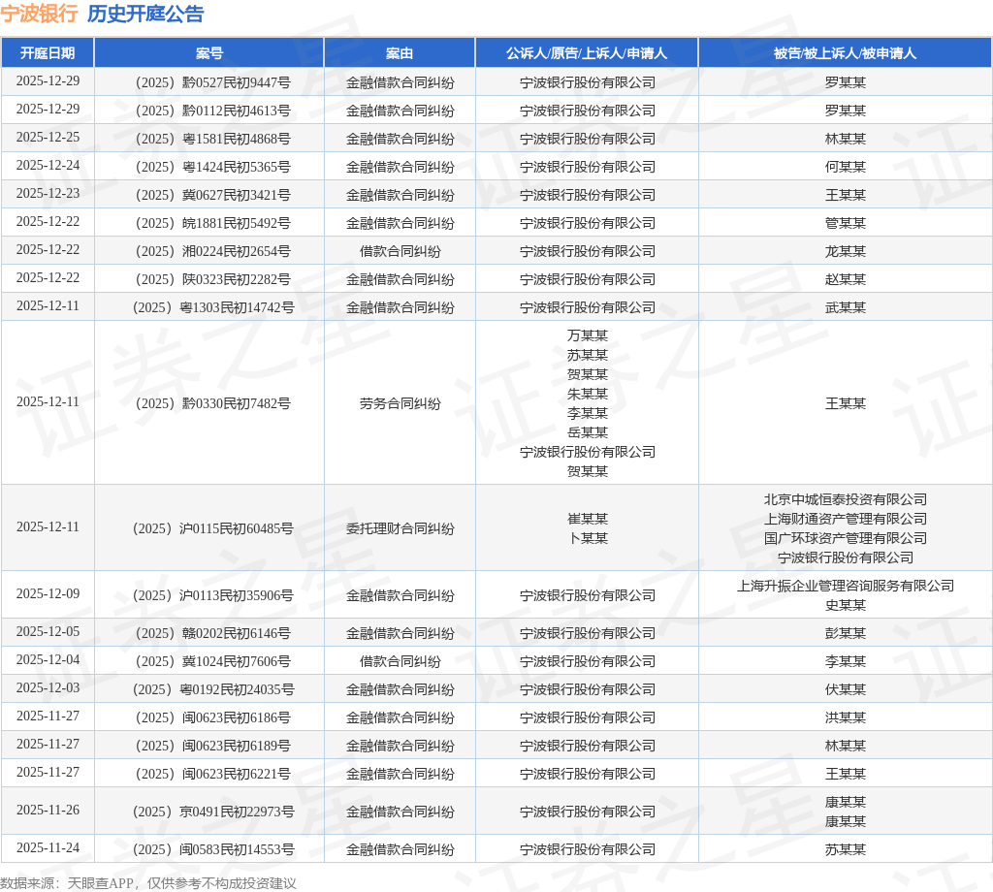Click date 2025-12-05
Image resolution: width=993 pixels, height=892 pixels.
coord(48,632)
